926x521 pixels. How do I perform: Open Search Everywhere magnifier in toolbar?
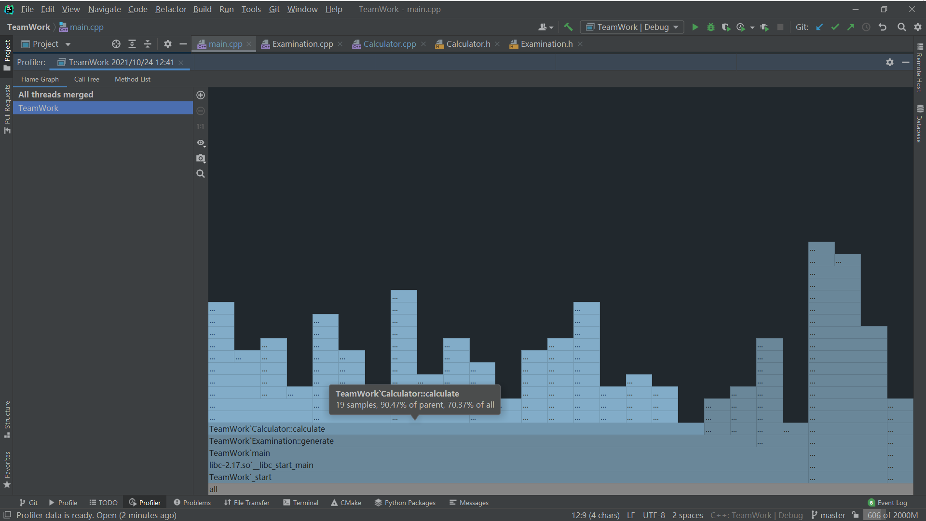[x=901, y=27]
